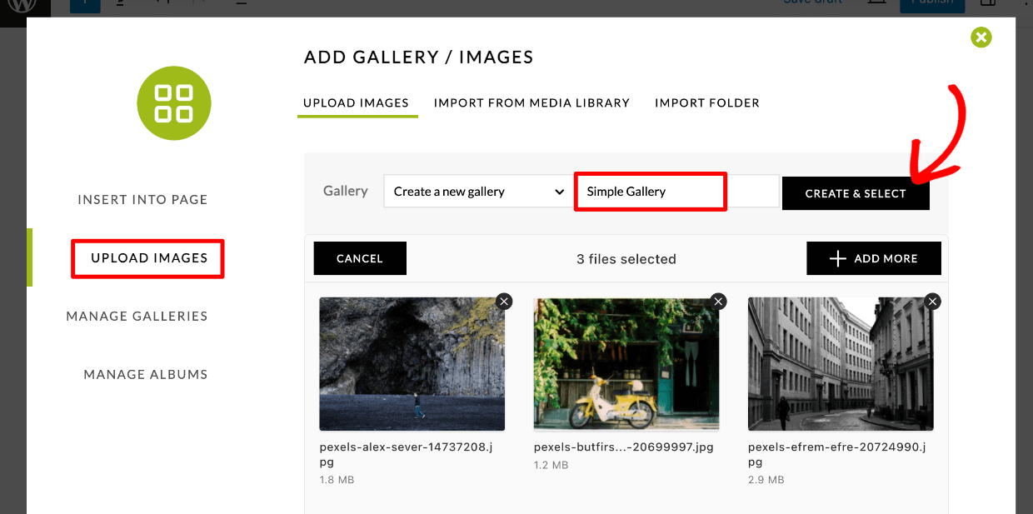1033x514 pixels.
Task: Open the Manage Galleries section
Action: (137, 316)
